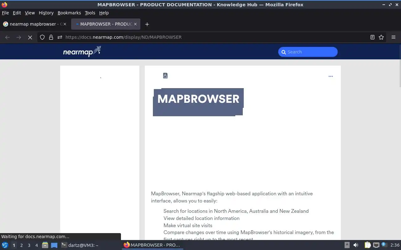The width and height of the screenshot is (401, 250).
Task: Switch to workspace 1
Action: 14,245
